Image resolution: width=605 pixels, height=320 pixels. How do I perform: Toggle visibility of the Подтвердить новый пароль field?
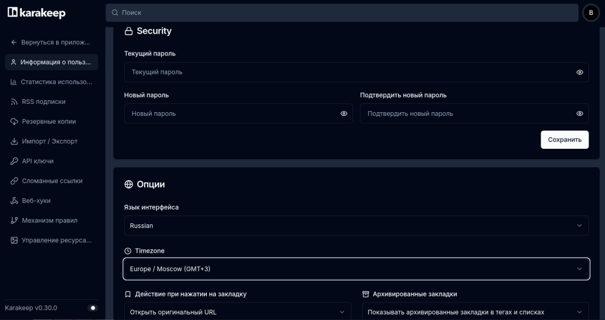[580, 113]
